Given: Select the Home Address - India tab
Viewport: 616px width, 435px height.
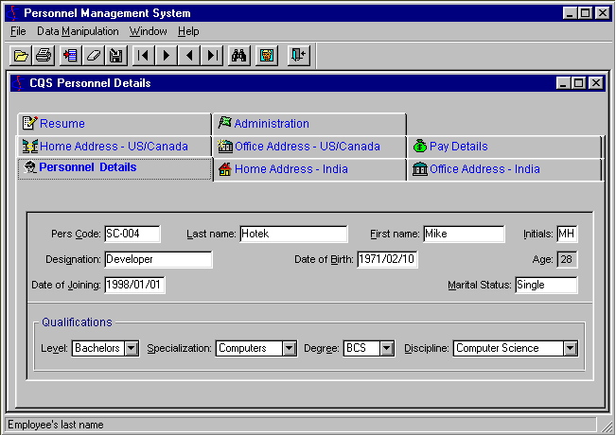Looking at the screenshot, I should coord(290,169).
